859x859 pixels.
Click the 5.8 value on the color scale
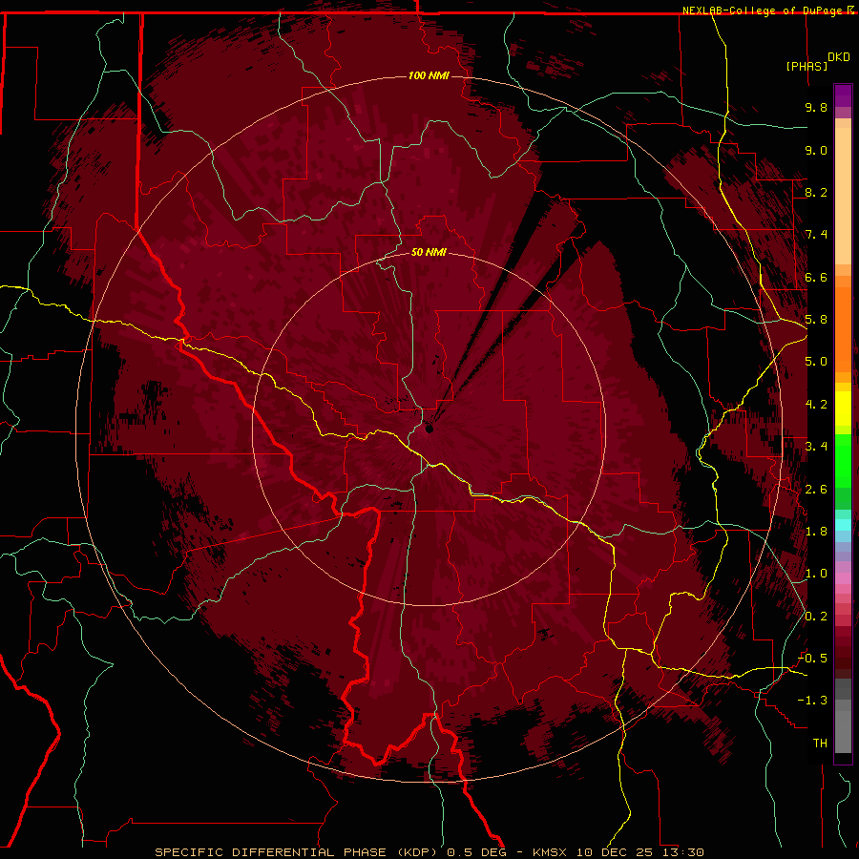(x=816, y=320)
